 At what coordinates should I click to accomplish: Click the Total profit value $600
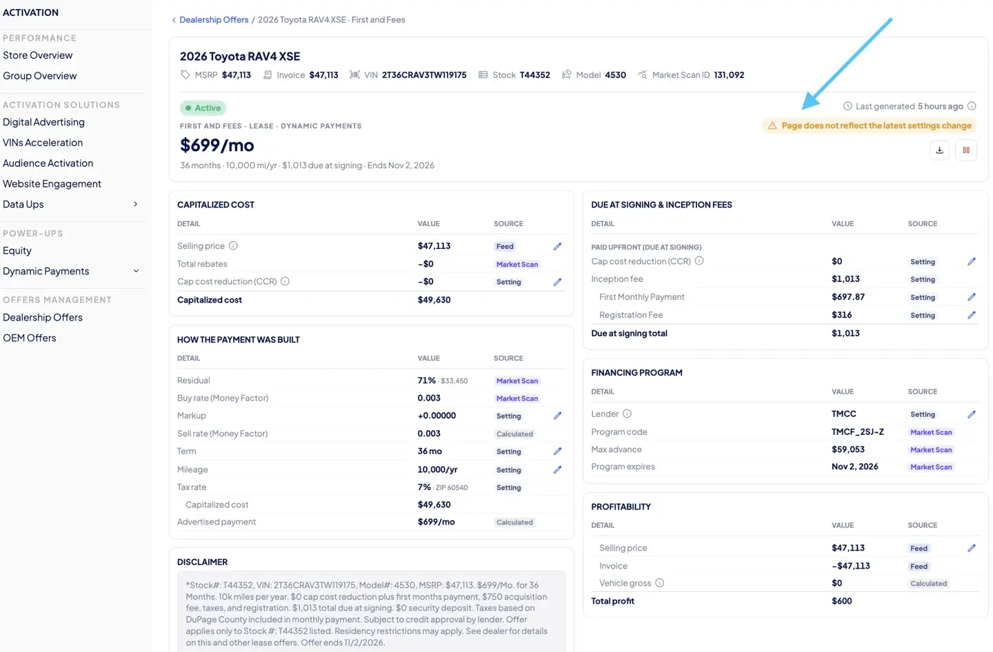(842, 601)
